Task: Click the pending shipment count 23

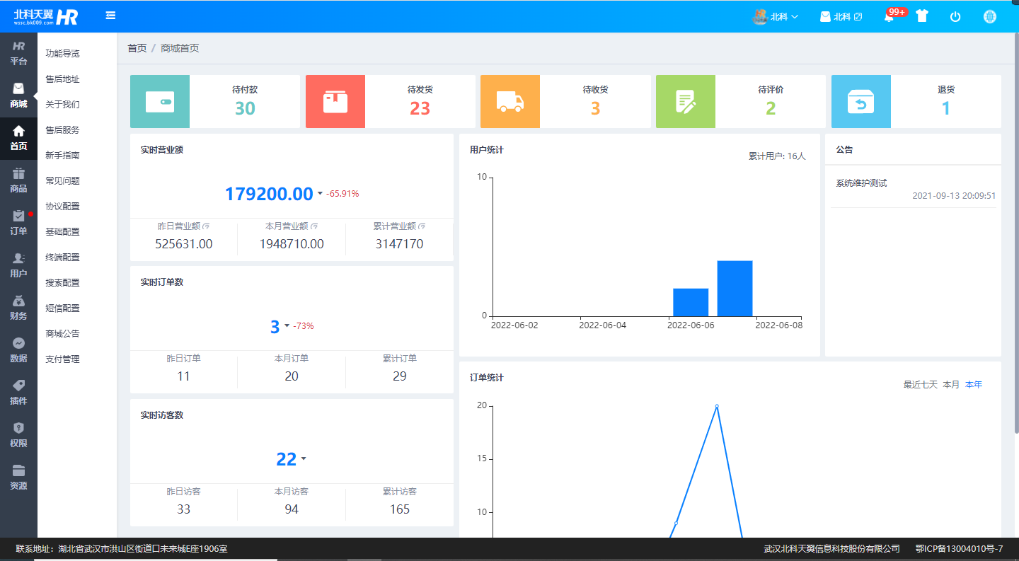Action: [420, 108]
